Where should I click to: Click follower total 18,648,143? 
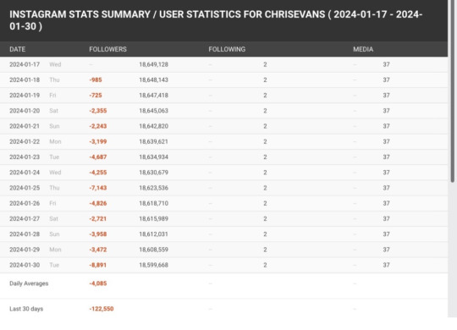pyautogui.click(x=153, y=80)
